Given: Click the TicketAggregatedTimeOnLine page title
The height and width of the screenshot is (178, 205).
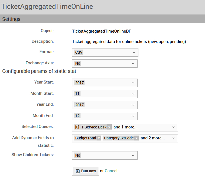Looking at the screenshot, I should tap(47, 7).
